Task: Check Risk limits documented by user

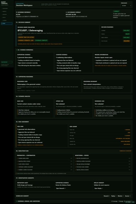Action: 76,158
